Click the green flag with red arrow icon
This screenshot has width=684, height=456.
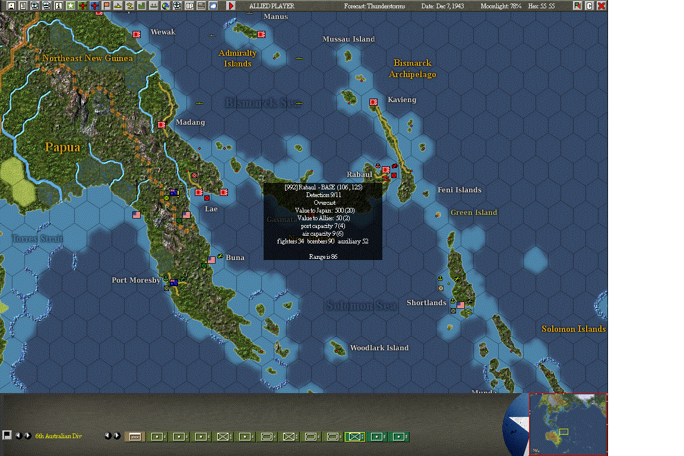coord(578,6)
